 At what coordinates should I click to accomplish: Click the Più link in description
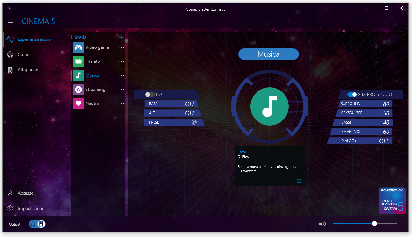click(x=299, y=181)
